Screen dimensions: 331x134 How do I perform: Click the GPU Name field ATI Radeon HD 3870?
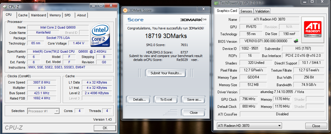click(269, 19)
